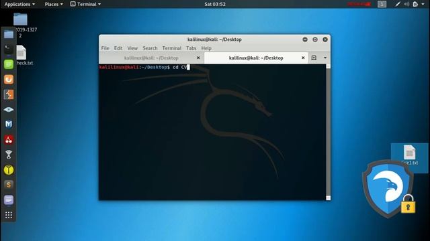430x241 pixels.
Task: Launch the red CherryTree dock icon
Action: coord(9,140)
